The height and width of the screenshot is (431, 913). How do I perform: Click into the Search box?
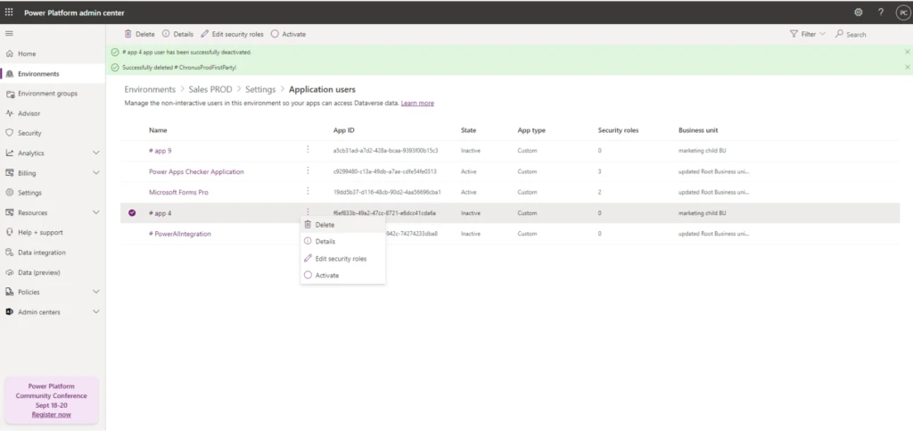point(869,34)
